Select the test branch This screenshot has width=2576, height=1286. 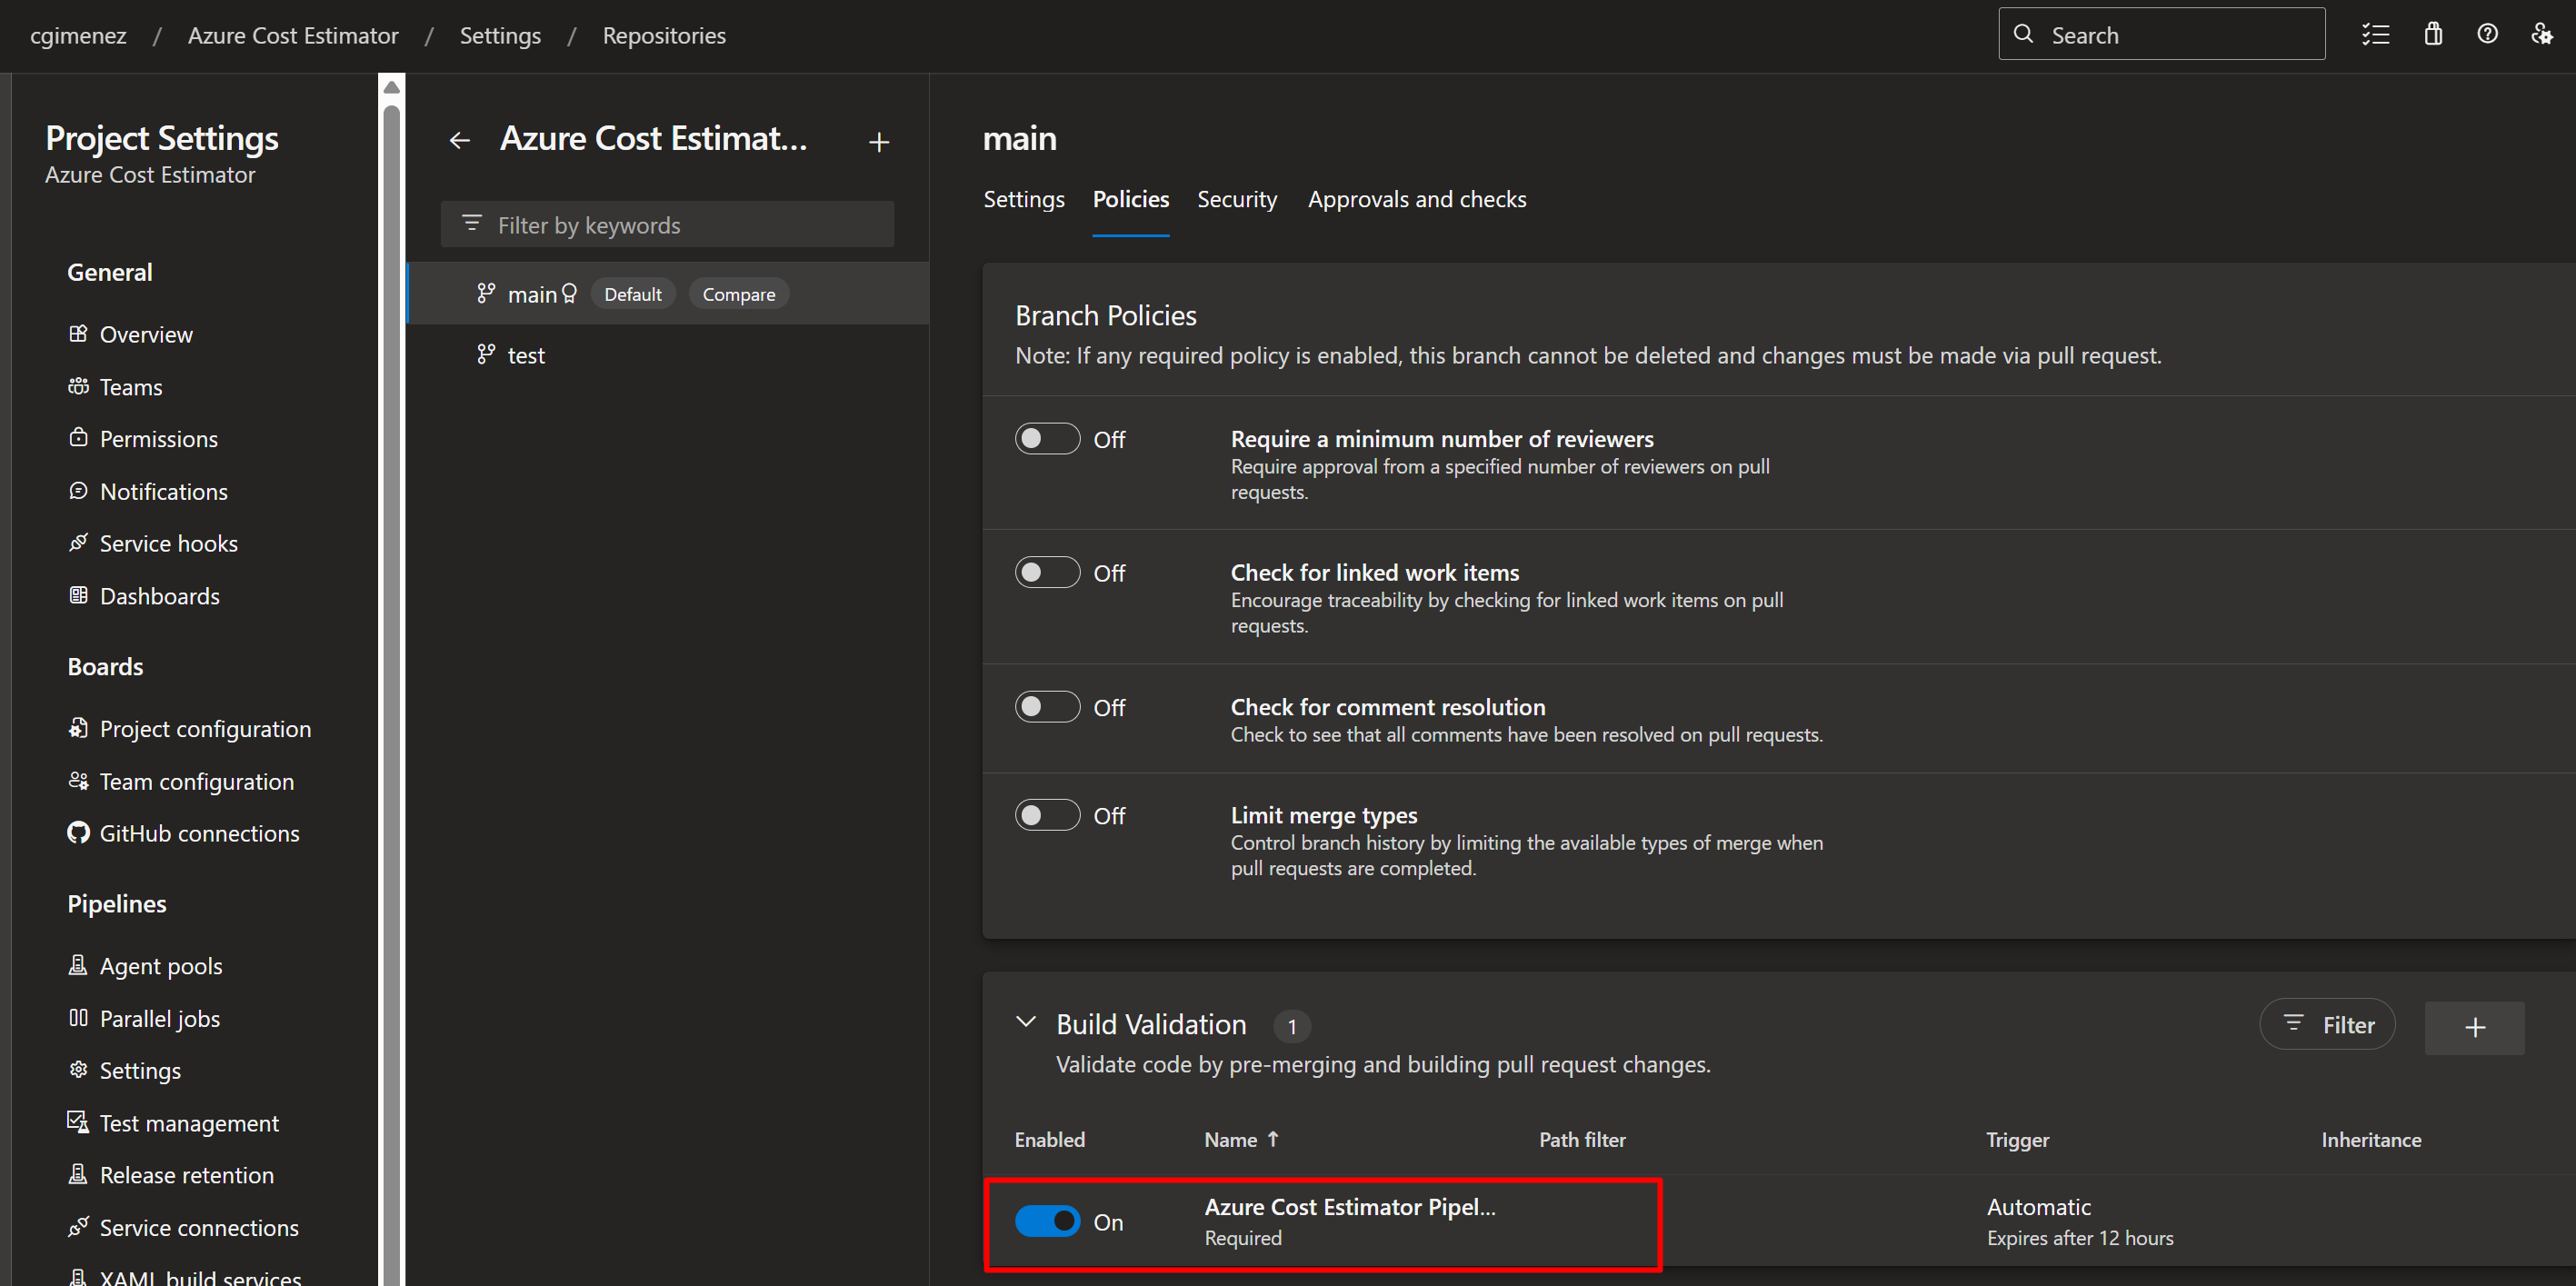click(668, 355)
